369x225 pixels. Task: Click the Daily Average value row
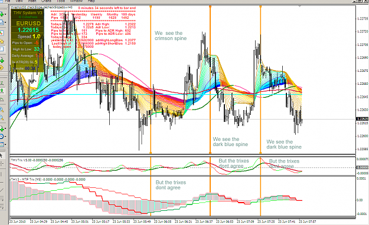(x=27, y=56)
